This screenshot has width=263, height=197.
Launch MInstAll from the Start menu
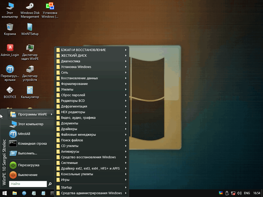coord(31,134)
